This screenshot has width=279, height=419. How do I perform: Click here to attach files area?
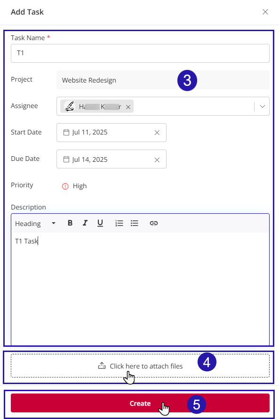(140, 366)
